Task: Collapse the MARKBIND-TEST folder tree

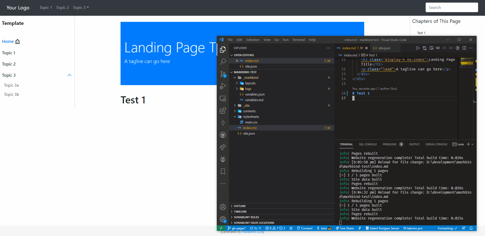Action: click(231, 72)
